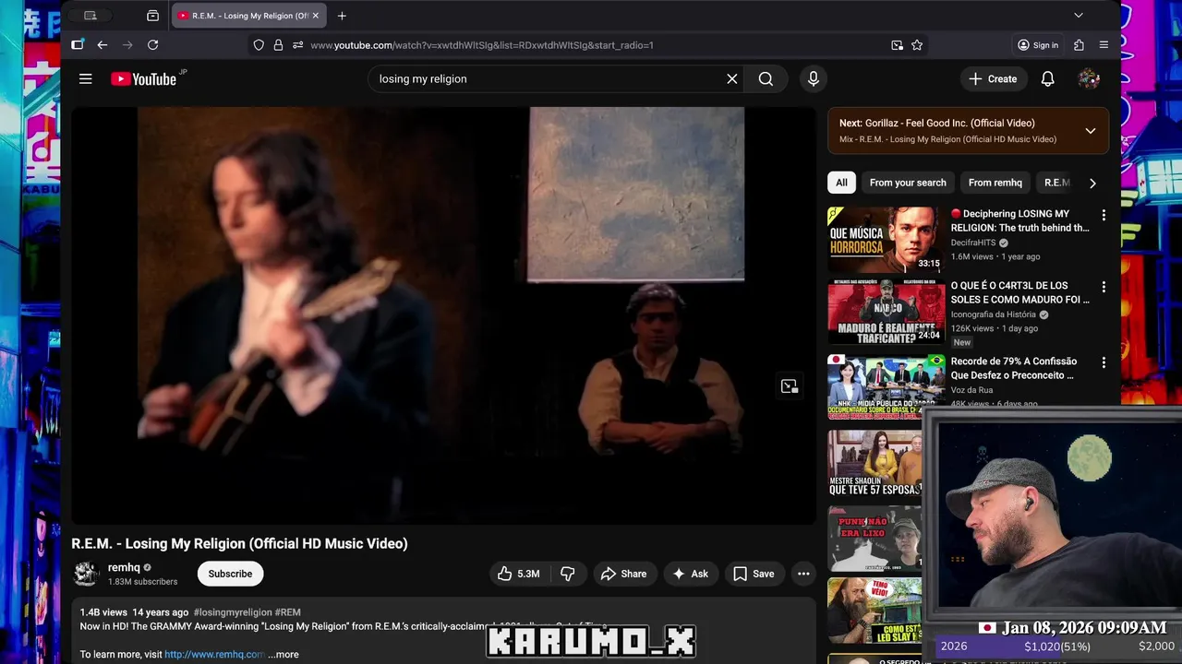The height and width of the screenshot is (664, 1182).
Task: Go back in the browser
Action: pyautogui.click(x=103, y=45)
